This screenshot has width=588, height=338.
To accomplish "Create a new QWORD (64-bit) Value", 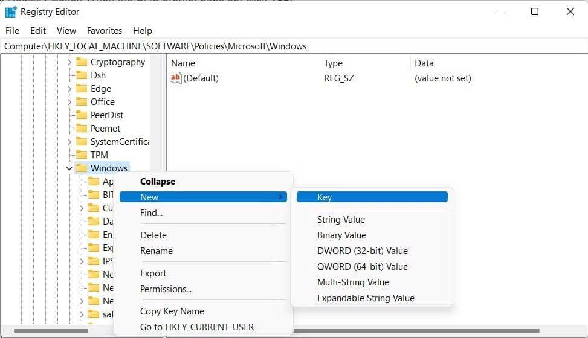I will [372, 267].
